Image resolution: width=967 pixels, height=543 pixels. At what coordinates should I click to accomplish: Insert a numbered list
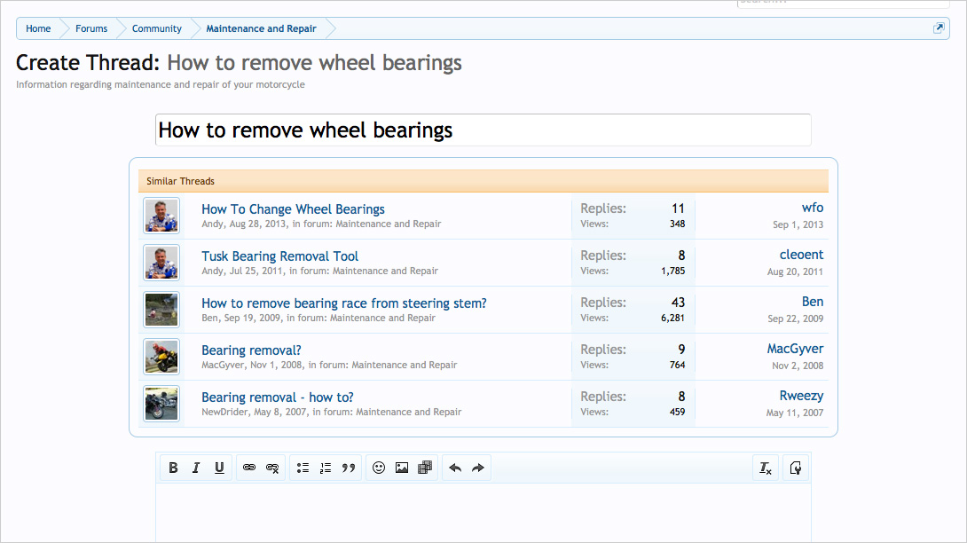pos(326,468)
